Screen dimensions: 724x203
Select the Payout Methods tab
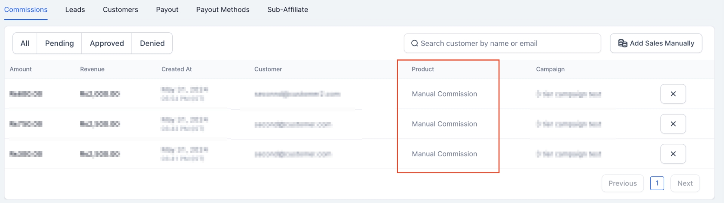click(x=222, y=10)
